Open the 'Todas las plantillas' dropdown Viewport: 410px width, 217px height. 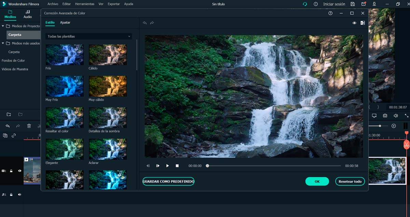(89, 36)
